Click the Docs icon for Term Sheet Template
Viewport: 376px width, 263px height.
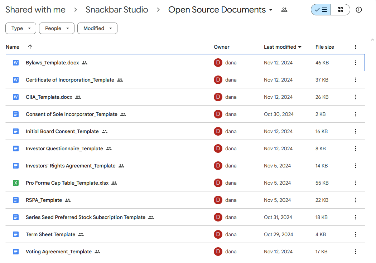click(15, 234)
